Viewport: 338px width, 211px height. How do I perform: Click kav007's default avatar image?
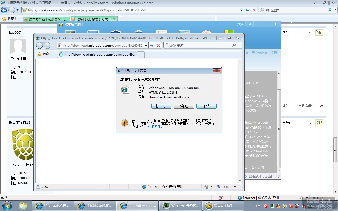tap(18, 46)
